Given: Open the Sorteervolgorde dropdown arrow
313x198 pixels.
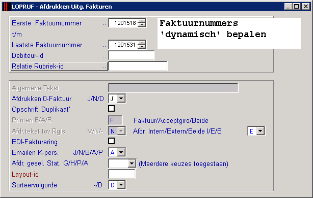Looking at the screenshot, I should 121,185.
